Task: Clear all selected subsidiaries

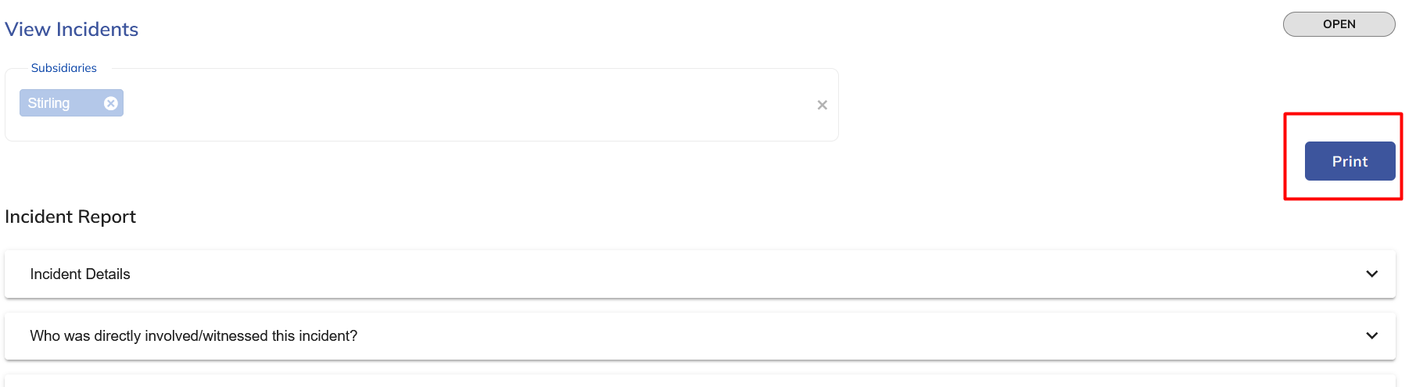Action: pyautogui.click(x=822, y=105)
